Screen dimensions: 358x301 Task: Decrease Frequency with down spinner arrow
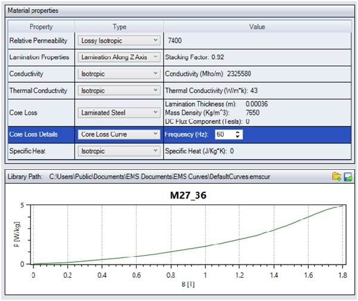(237, 136)
